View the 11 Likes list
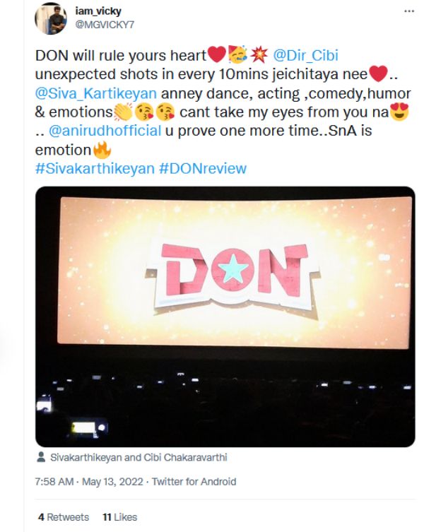The width and height of the screenshot is (424, 532). pos(119,517)
